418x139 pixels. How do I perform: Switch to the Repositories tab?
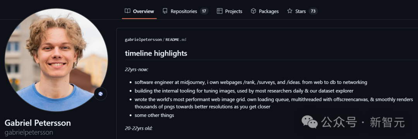(x=185, y=11)
